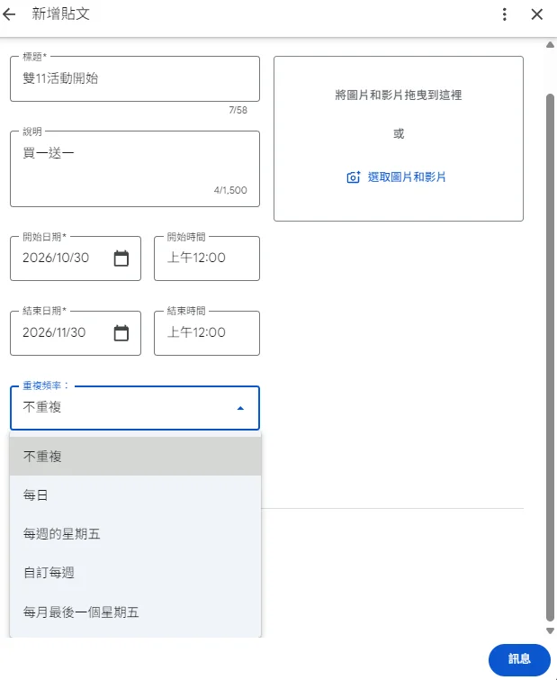Edit the 結束日期 value 2026/11/30
This screenshot has width=557, height=680.
[54, 332]
